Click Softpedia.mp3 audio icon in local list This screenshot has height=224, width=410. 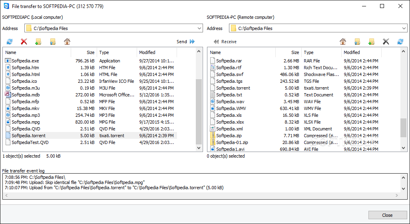[x=8, y=115]
